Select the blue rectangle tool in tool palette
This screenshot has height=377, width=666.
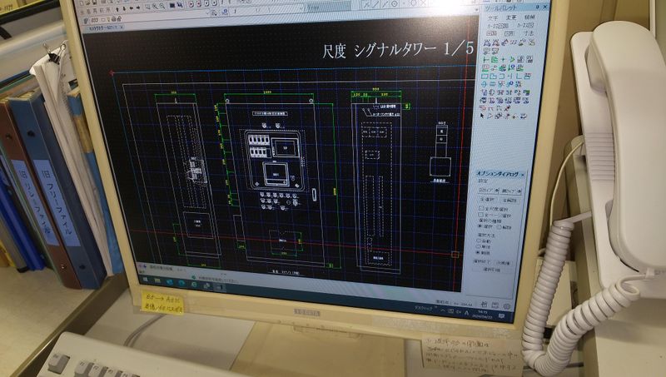485,77
